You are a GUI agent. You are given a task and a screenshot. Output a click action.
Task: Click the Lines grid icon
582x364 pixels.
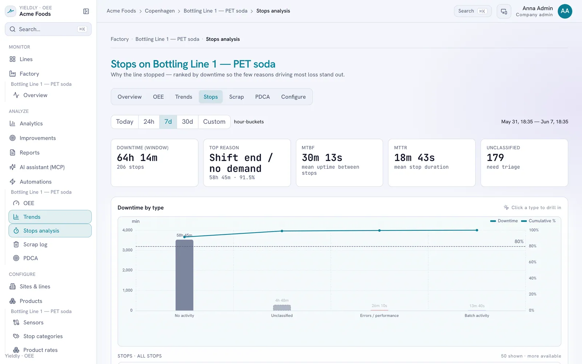[13, 59]
